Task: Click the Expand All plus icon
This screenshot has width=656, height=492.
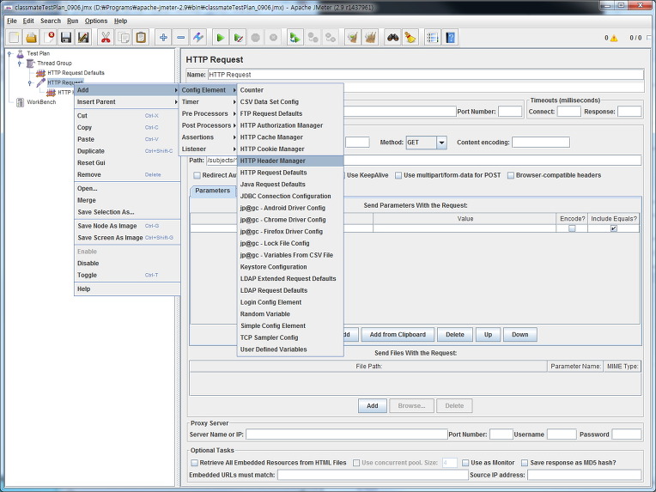Action: pos(163,38)
